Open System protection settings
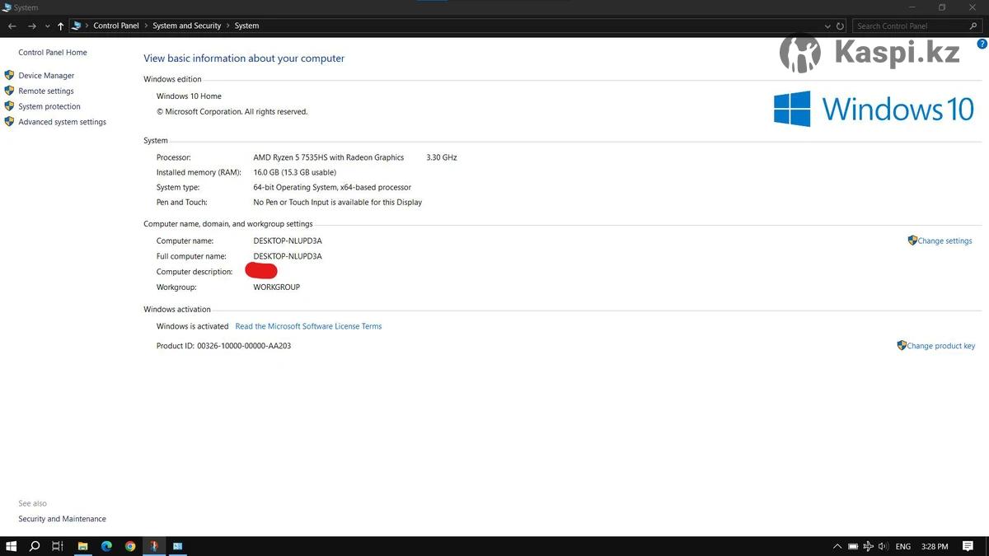989x556 pixels. pyautogui.click(x=49, y=106)
